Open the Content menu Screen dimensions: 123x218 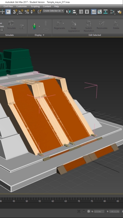tap(47, 6)
